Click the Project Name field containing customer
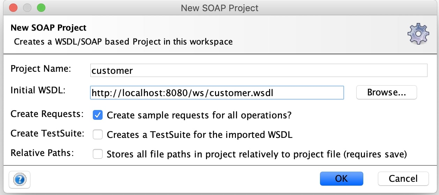The width and height of the screenshot is (439, 195). click(x=259, y=70)
